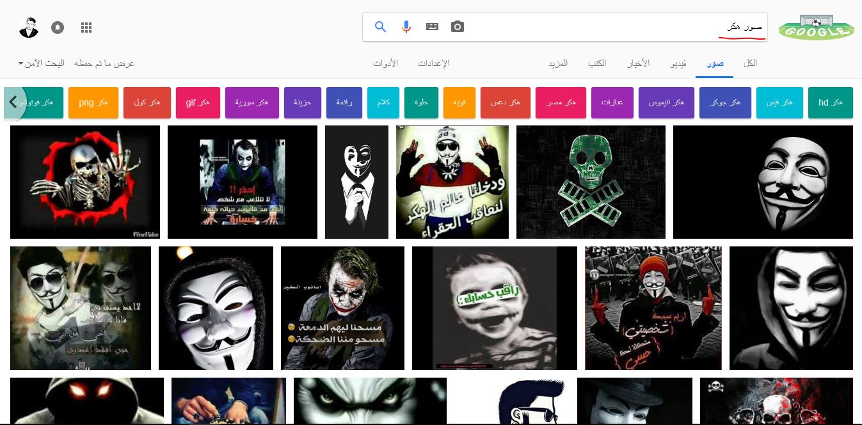Select the orange قويه chip

(x=459, y=103)
